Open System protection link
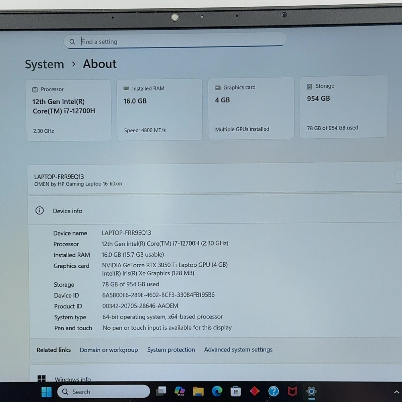 click(171, 350)
